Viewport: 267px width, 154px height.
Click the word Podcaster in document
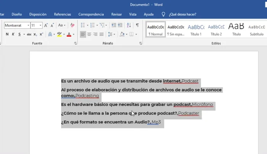pos(188,113)
